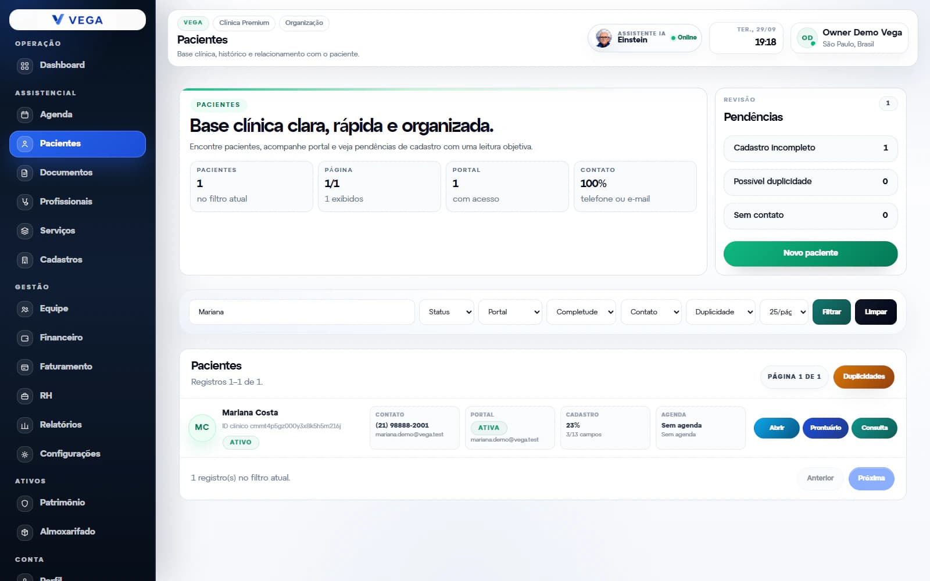Open the Owner Demo Vega account card
The width and height of the screenshot is (930, 581).
[x=849, y=38]
